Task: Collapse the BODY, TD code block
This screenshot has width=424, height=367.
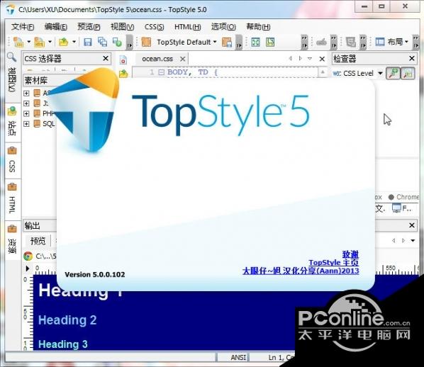Action: pos(161,72)
